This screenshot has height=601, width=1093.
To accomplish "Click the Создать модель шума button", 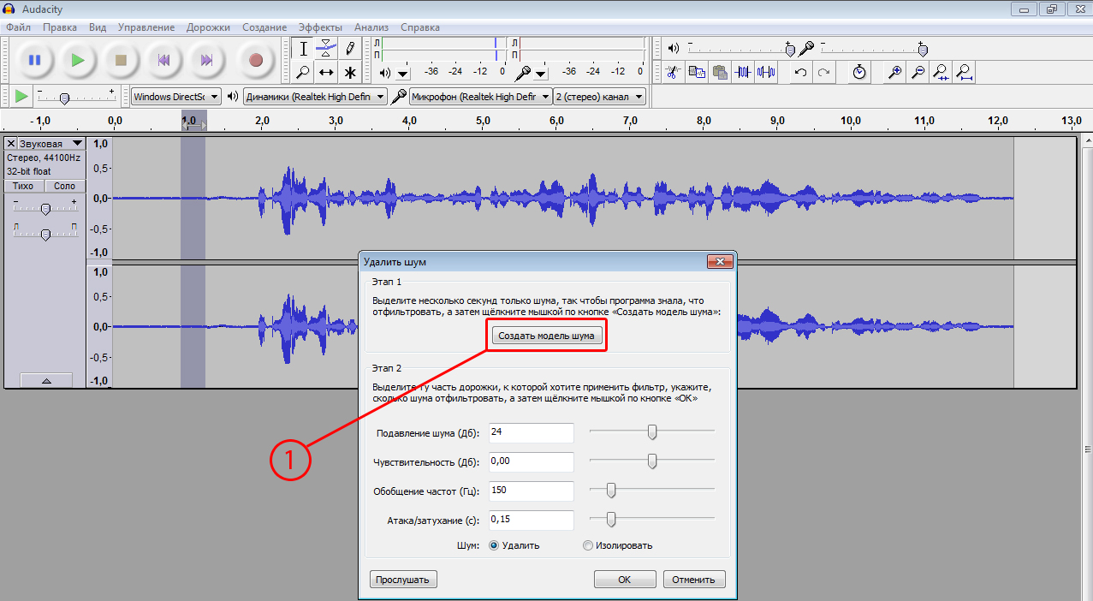I will click(x=546, y=336).
